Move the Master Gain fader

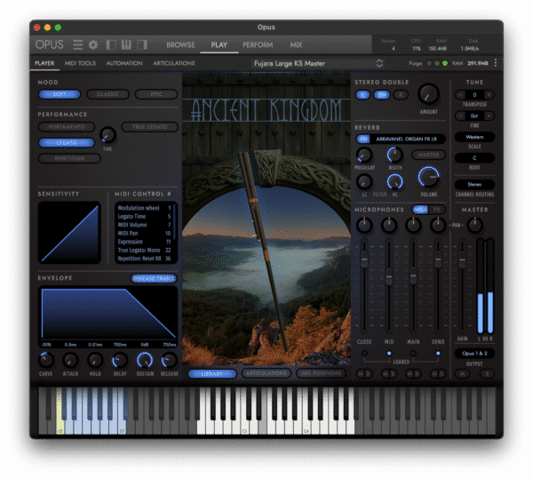pyautogui.click(x=462, y=260)
